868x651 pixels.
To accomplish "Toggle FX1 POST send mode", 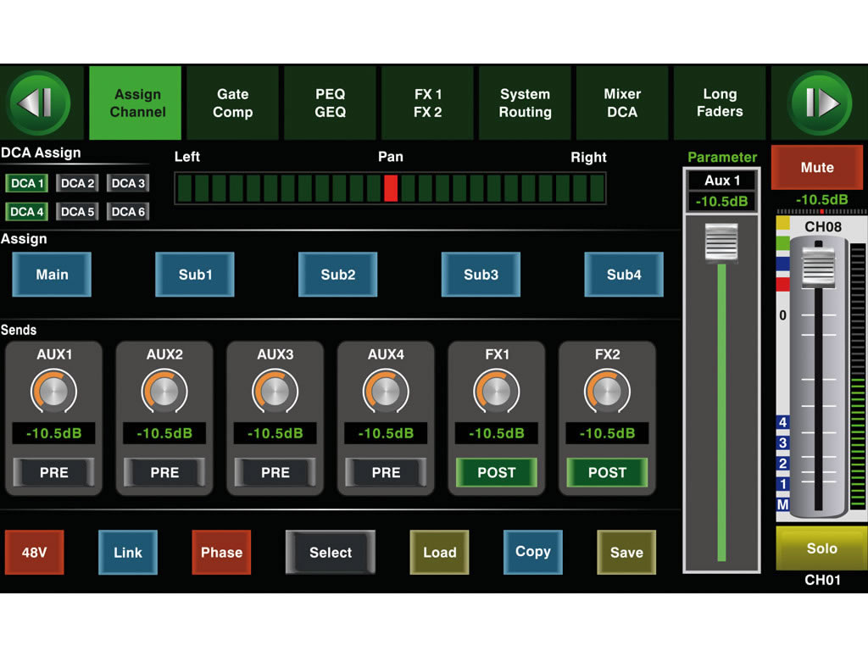I will point(497,472).
